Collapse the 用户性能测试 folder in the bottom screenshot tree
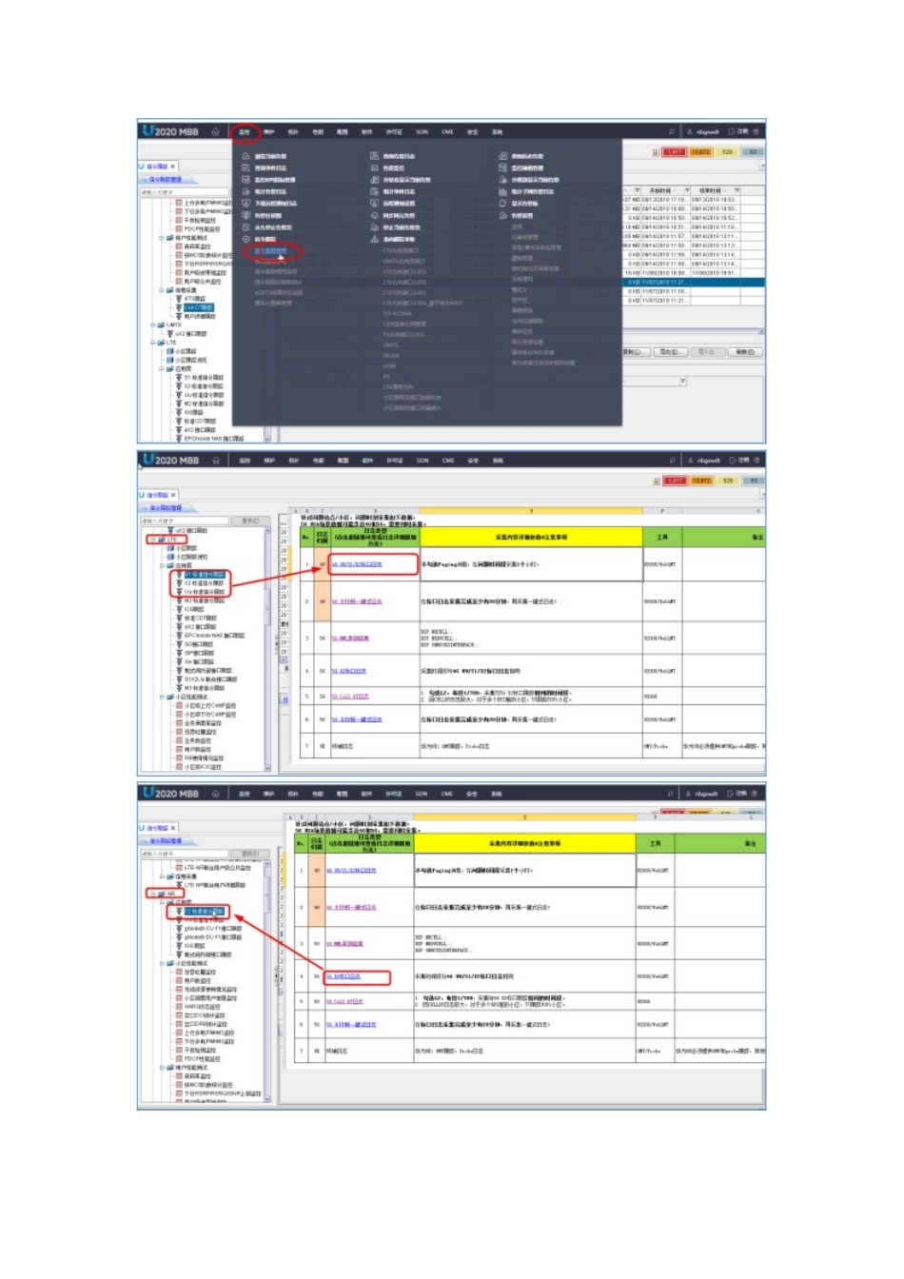Screen dimensions: 904x1279 coord(162,1068)
